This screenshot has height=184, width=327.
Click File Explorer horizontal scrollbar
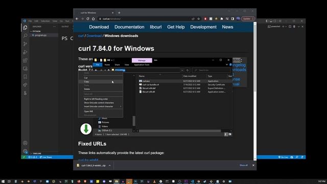tap(180, 131)
